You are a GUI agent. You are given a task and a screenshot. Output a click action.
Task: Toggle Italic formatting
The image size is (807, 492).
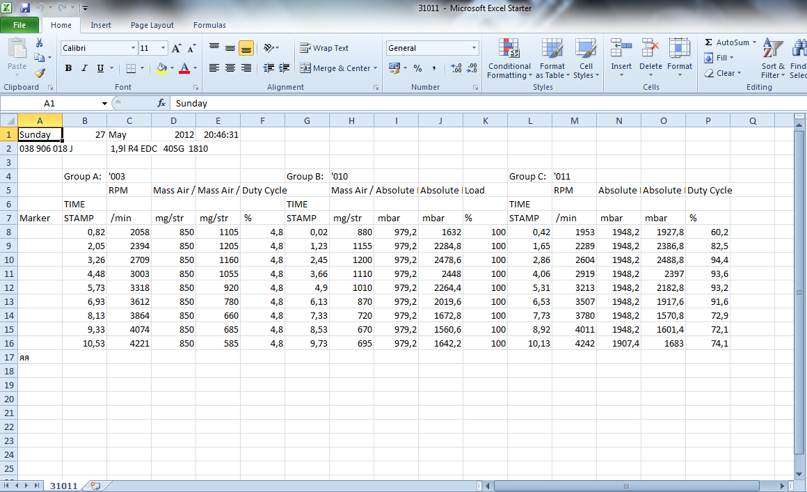coord(84,68)
